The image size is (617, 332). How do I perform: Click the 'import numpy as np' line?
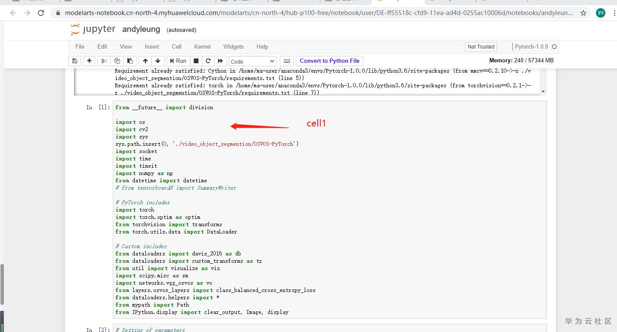[x=144, y=173]
